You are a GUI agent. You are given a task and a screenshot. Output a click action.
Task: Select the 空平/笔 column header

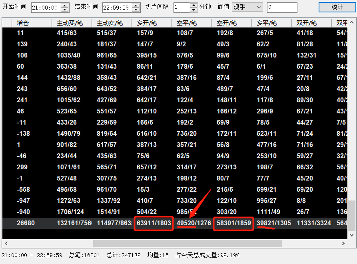coord(192,23)
